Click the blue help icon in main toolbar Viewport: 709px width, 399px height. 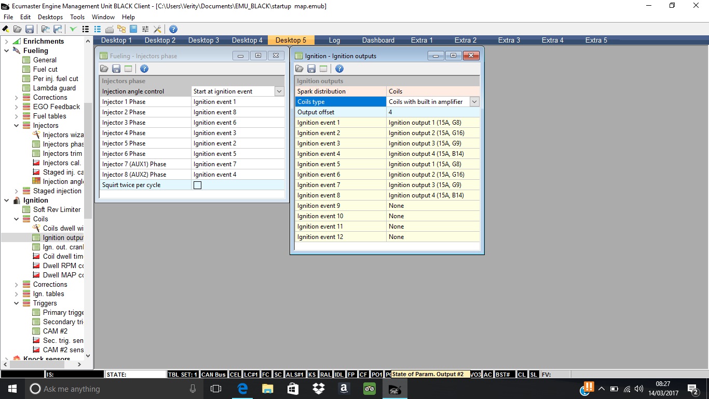[173, 29]
